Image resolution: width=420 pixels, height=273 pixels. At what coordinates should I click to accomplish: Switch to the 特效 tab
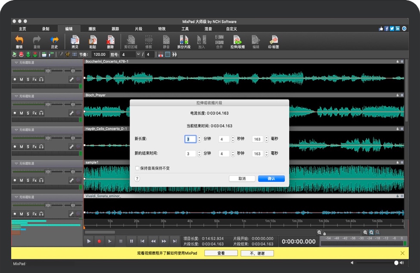point(162,29)
